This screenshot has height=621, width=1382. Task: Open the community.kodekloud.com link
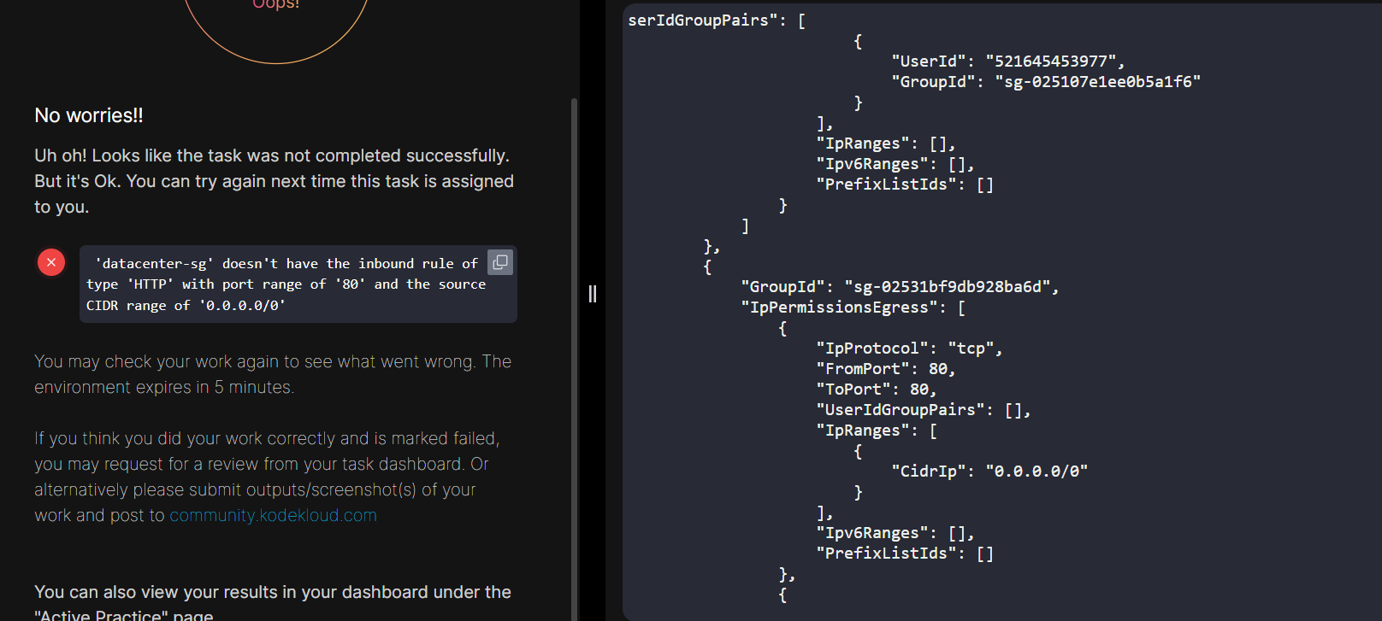(273, 515)
